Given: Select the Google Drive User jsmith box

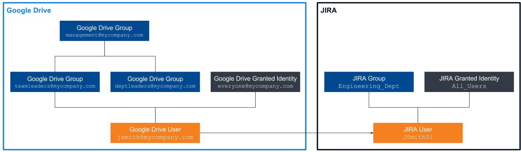Looking at the screenshot, I should tap(155, 133).
